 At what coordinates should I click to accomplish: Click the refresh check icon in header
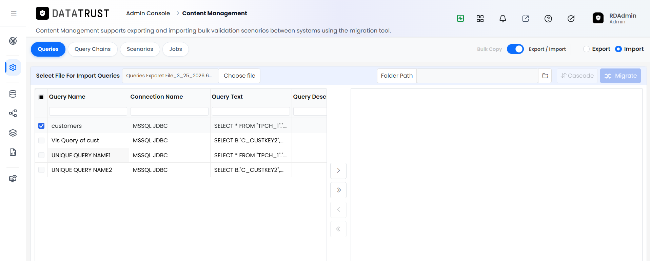(x=571, y=19)
